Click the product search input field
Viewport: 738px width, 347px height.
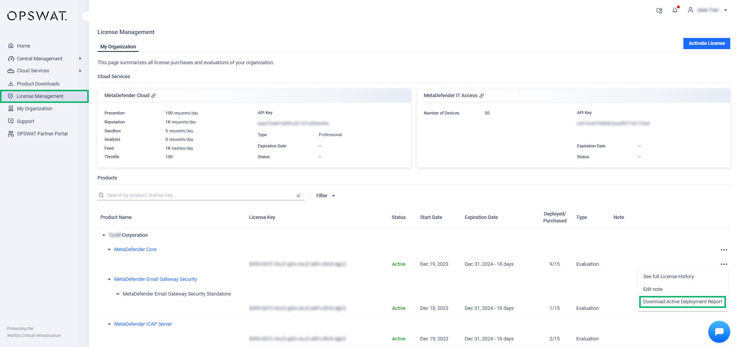[x=201, y=195]
